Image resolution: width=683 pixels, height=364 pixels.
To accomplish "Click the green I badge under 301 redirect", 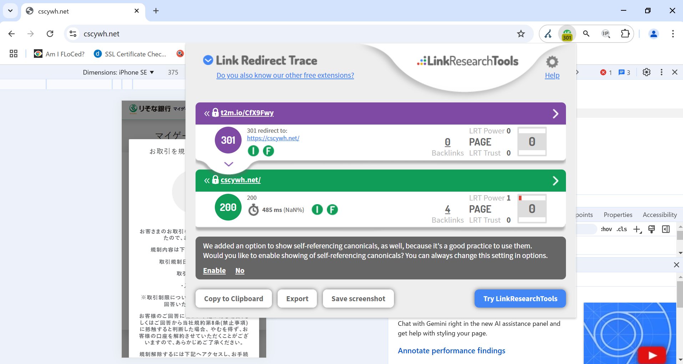I will click(253, 151).
